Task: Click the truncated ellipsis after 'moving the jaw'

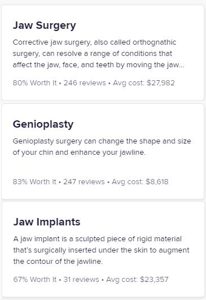Action: pos(182,66)
